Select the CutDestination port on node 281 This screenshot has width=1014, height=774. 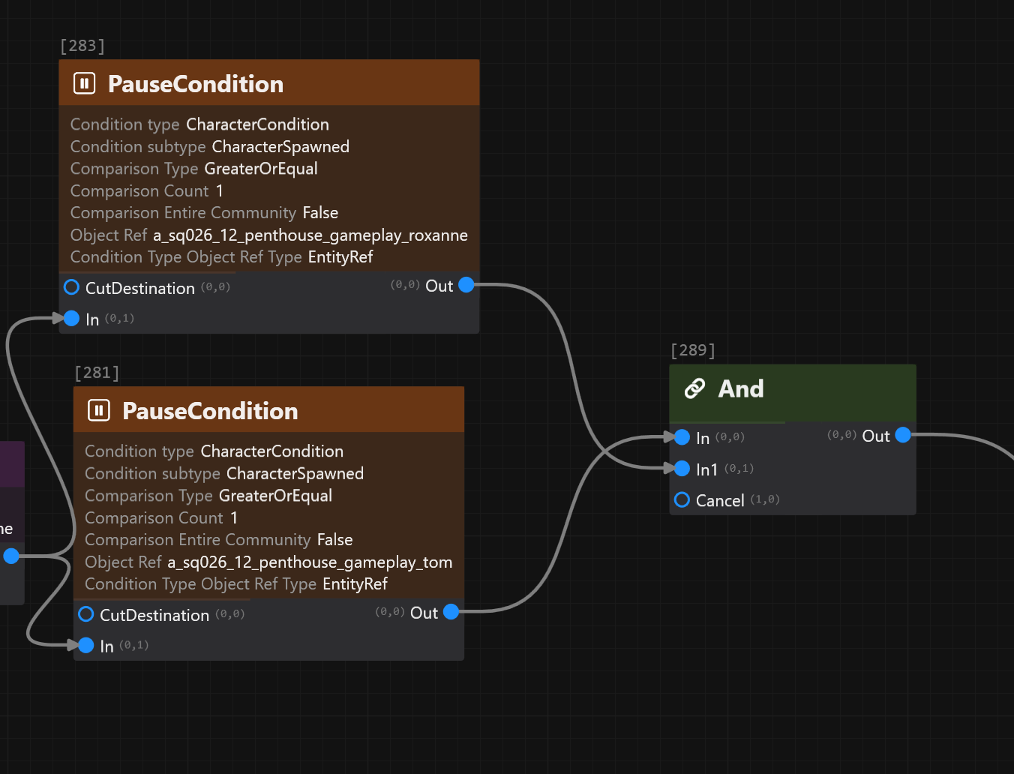click(86, 614)
